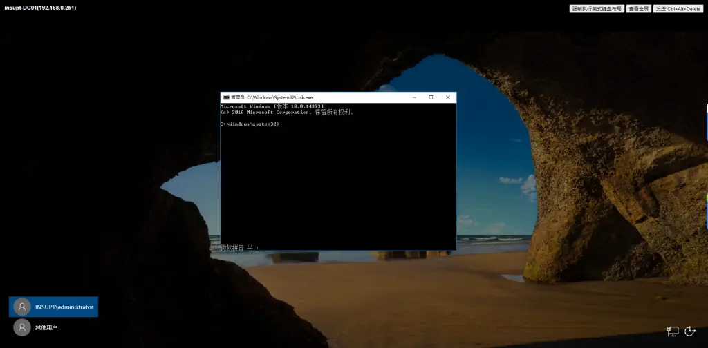
Task: Click the 查看全屏 fullscreen button
Action: click(x=639, y=8)
